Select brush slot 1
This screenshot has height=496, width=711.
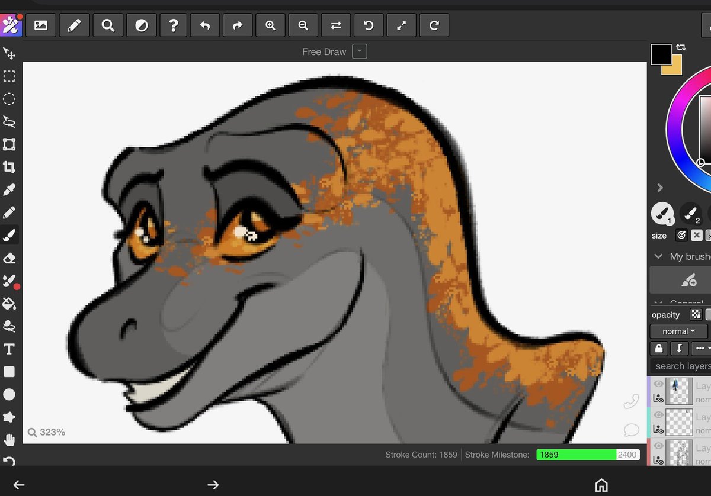coord(662,214)
